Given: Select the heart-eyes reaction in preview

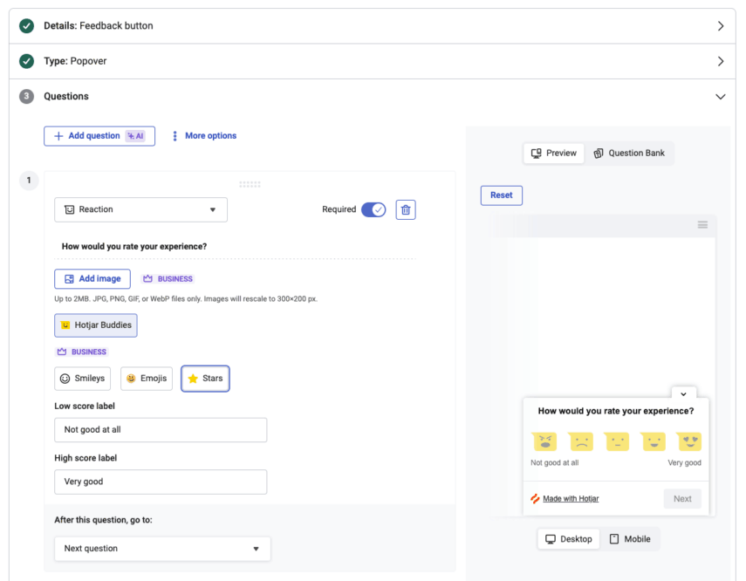Looking at the screenshot, I should [x=689, y=441].
